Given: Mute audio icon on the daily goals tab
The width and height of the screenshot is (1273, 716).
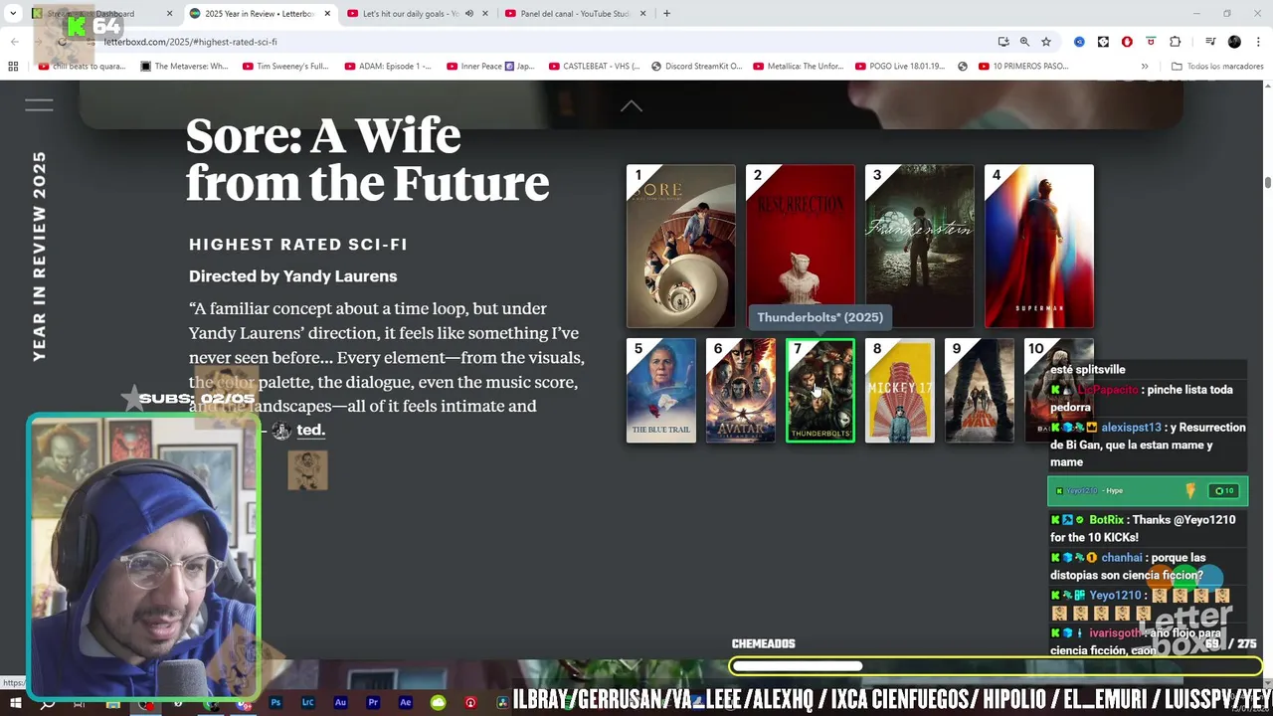Looking at the screenshot, I should coord(469,14).
